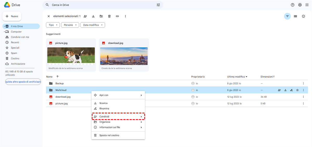Open more options for download.jpg row

point(303,97)
